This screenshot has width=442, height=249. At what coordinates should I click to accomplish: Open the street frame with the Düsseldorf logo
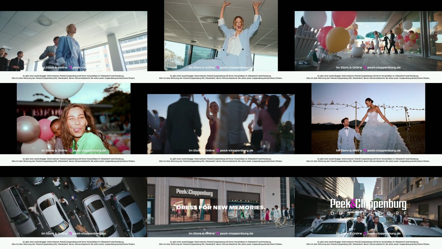click(x=368, y=207)
